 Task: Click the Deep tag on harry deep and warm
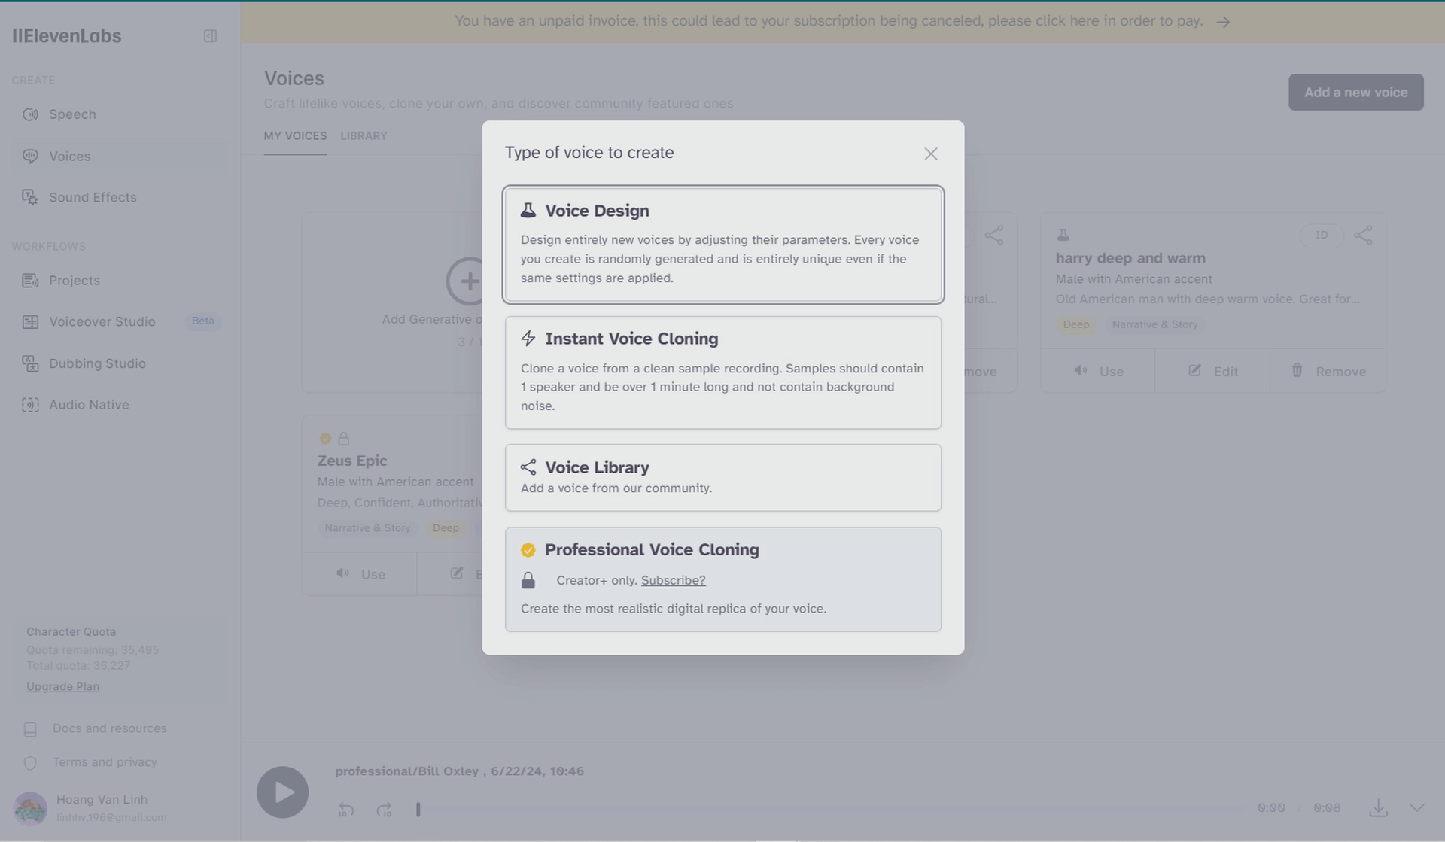1075,324
